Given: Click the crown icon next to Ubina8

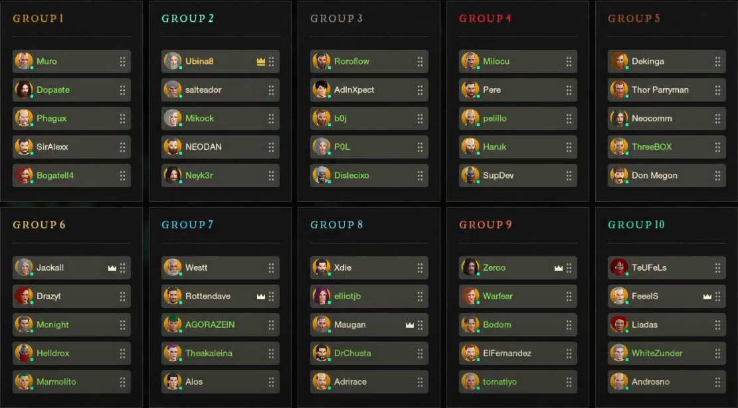Looking at the screenshot, I should point(261,62).
